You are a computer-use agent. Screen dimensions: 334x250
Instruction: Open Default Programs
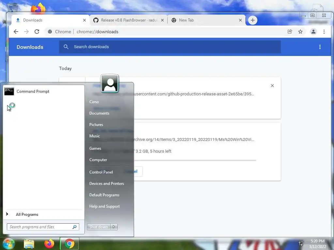[104, 195]
